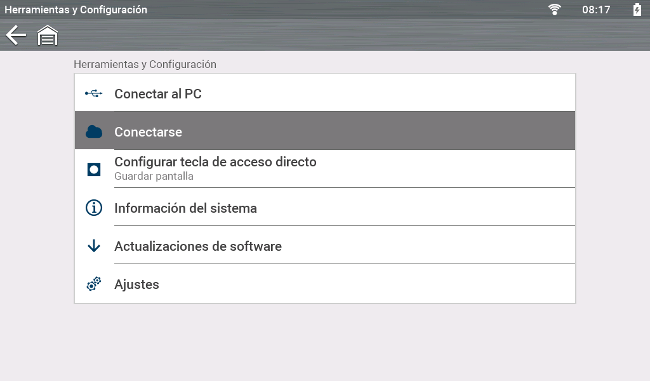The width and height of the screenshot is (650, 381).
Task: Click the gears icon beside Ajustes
Action: tap(94, 284)
